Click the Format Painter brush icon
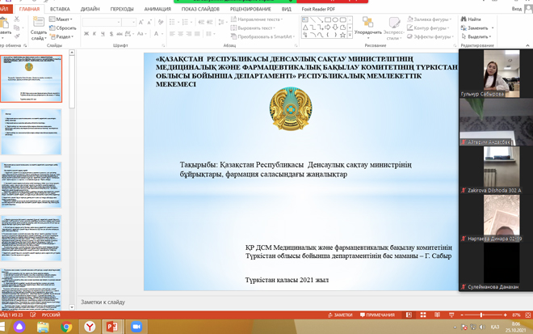 pos(17,36)
